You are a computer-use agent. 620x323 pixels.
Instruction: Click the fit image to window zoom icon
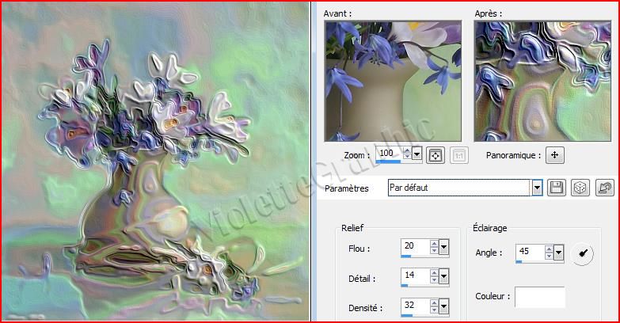click(435, 155)
